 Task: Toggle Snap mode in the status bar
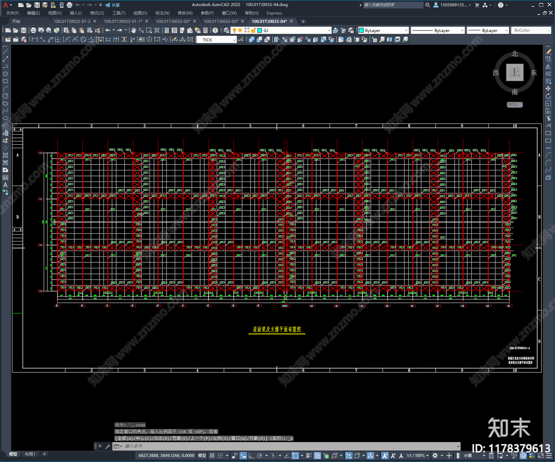[x=220, y=456]
